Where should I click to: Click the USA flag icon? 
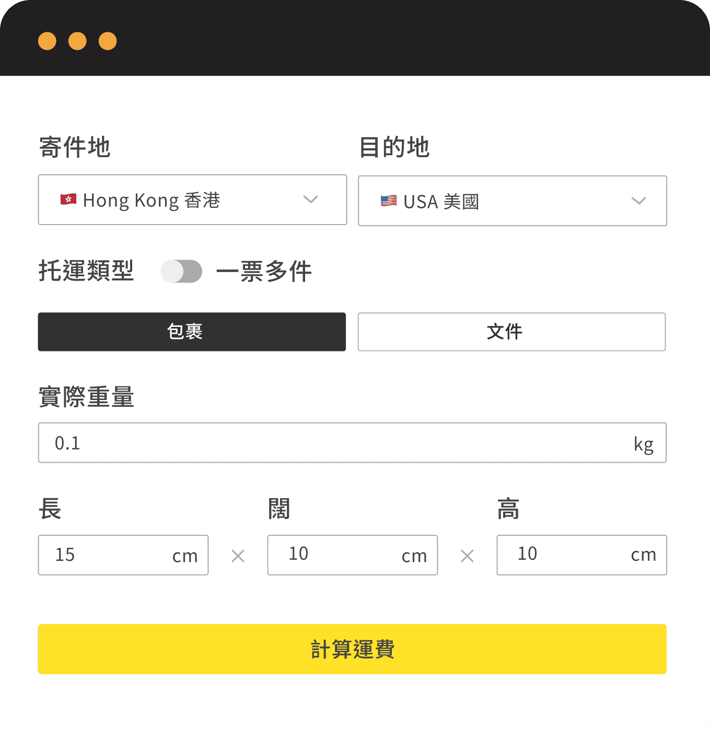tap(389, 201)
